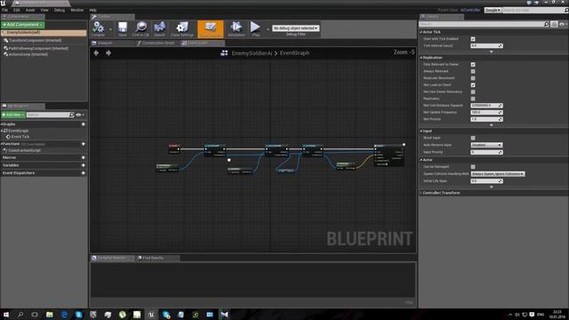Add a new variable with the Variables plus icon
The height and width of the screenshot is (320, 569).
pos(83,165)
